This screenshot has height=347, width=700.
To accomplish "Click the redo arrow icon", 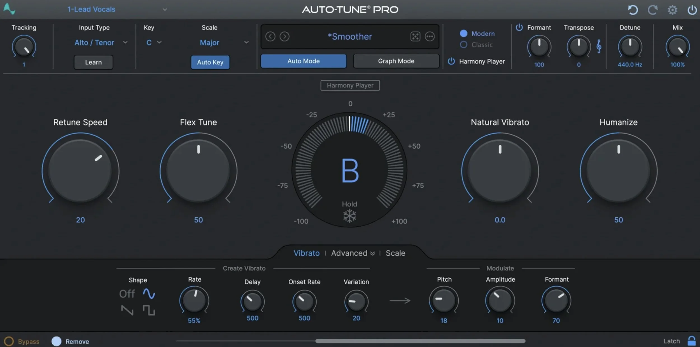I will (x=652, y=10).
